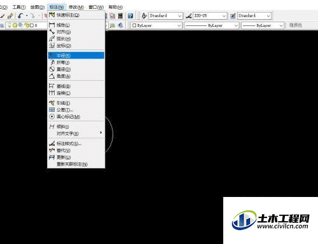Viewport: 318px width, 244px height.
Task: Open the Window (窗口) menu
Action: (x=96, y=7)
